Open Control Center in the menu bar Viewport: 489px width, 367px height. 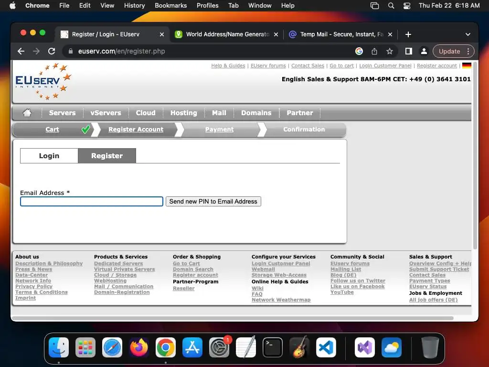[x=407, y=6]
